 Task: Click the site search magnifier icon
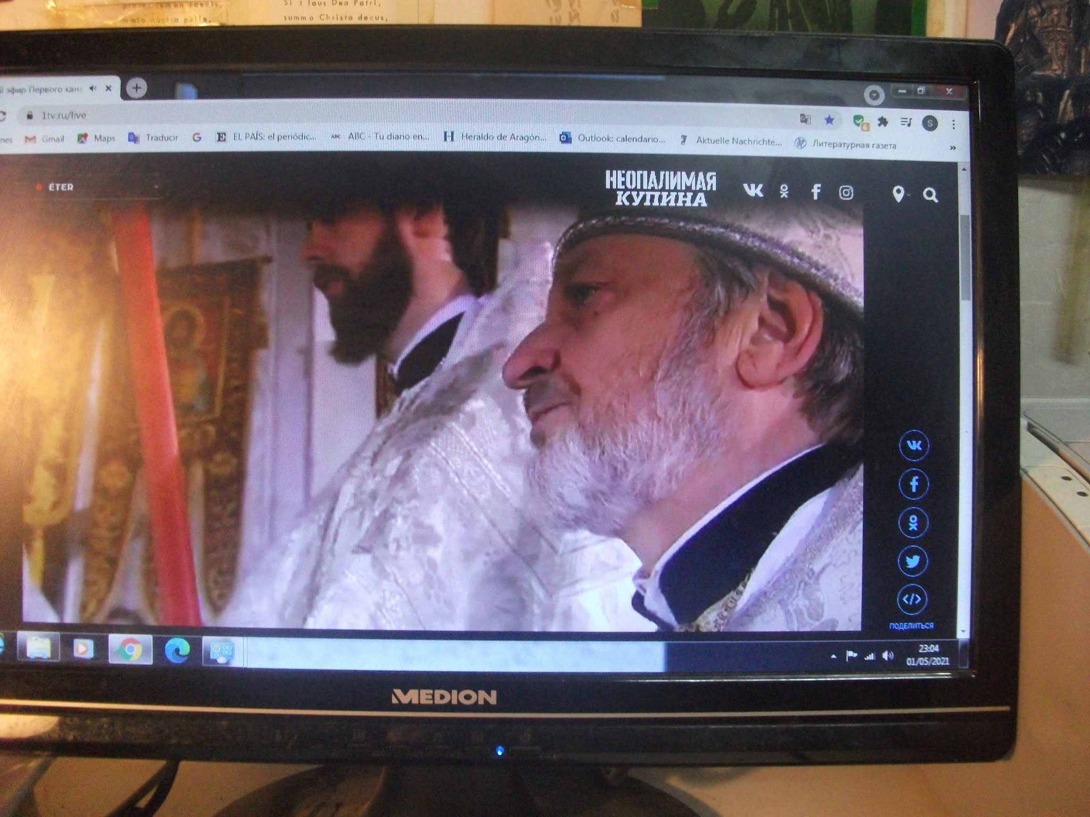tap(930, 195)
